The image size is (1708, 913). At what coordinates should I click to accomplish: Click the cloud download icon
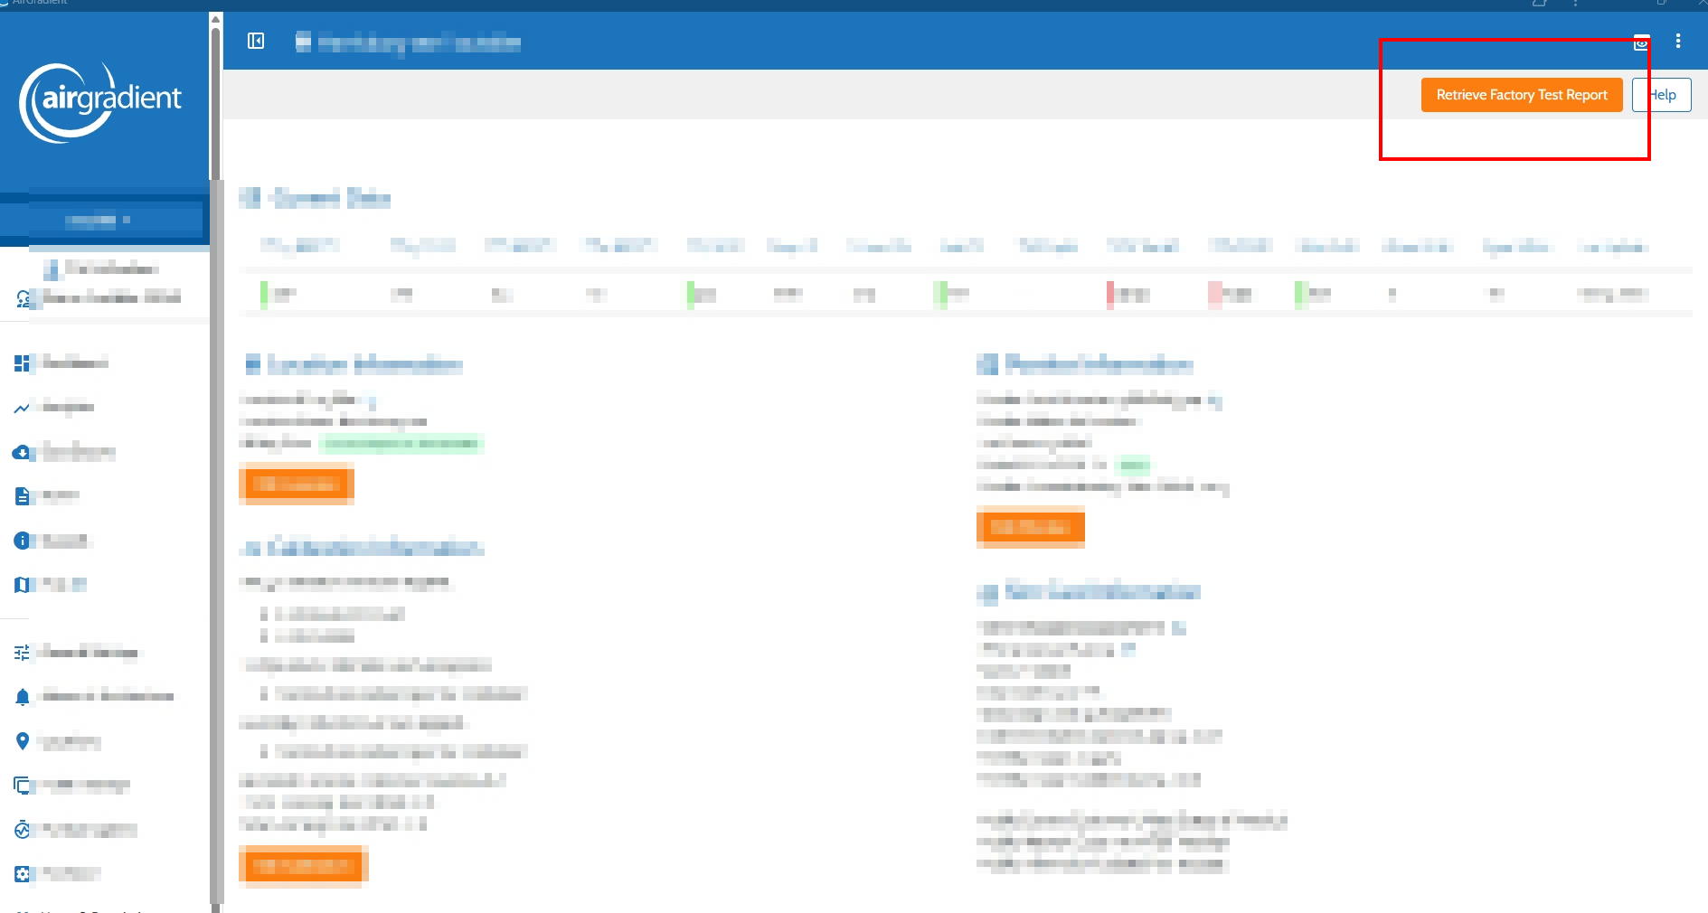tap(22, 452)
